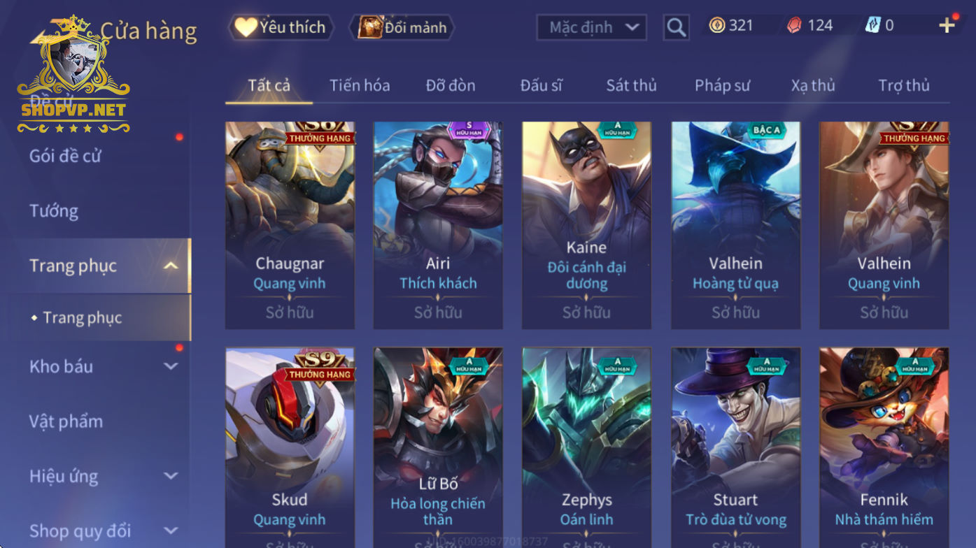Tap the red ruby balance icon
The width and height of the screenshot is (976, 548).
point(795,26)
